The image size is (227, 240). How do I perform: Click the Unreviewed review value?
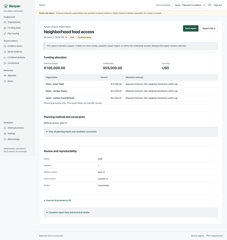point(103,186)
